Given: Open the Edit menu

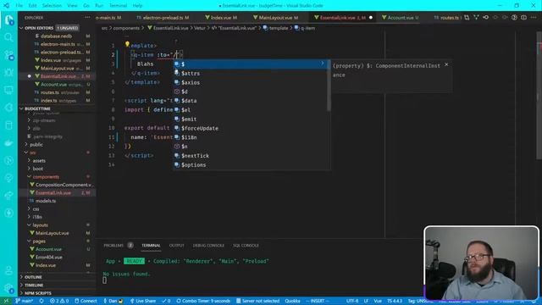Looking at the screenshot, I should [x=32, y=6].
